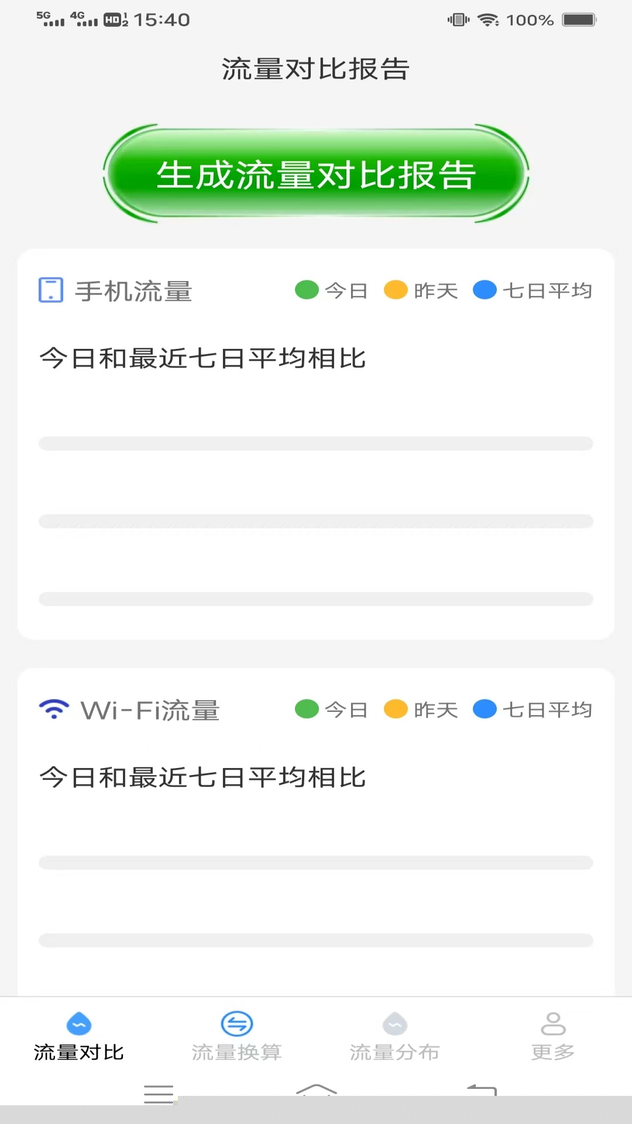Click orange 昨天 dot in Wi-Fi流量 legend
632x1124 pixels.
click(396, 709)
